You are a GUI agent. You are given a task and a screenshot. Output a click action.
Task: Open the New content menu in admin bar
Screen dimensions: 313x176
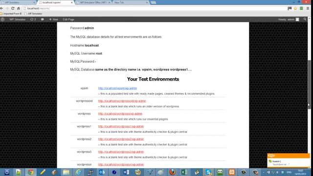click(x=53, y=20)
